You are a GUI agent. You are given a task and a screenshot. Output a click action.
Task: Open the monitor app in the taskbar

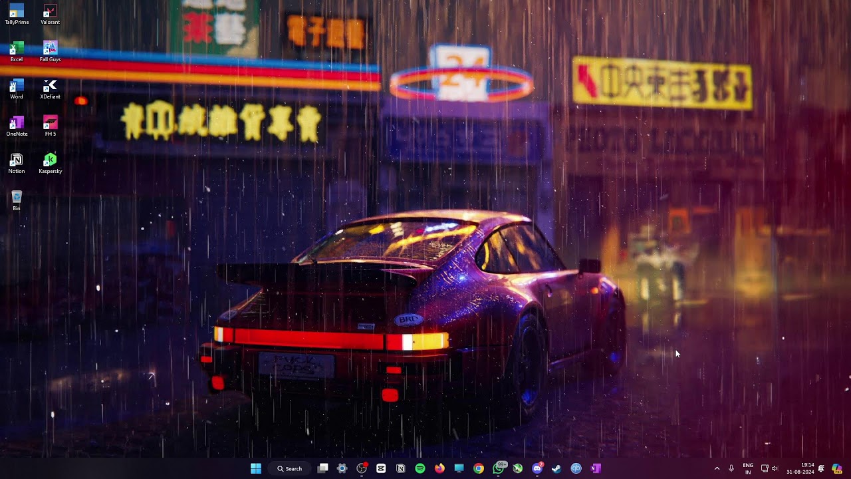point(459,468)
